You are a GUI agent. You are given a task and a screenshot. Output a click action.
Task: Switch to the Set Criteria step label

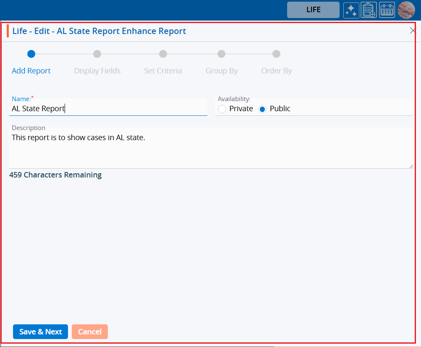click(x=163, y=71)
